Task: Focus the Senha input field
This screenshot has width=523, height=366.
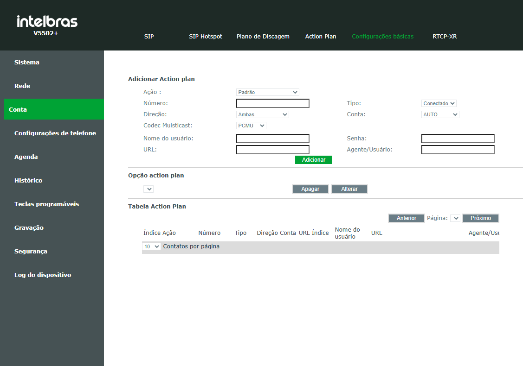Action: [458, 139]
